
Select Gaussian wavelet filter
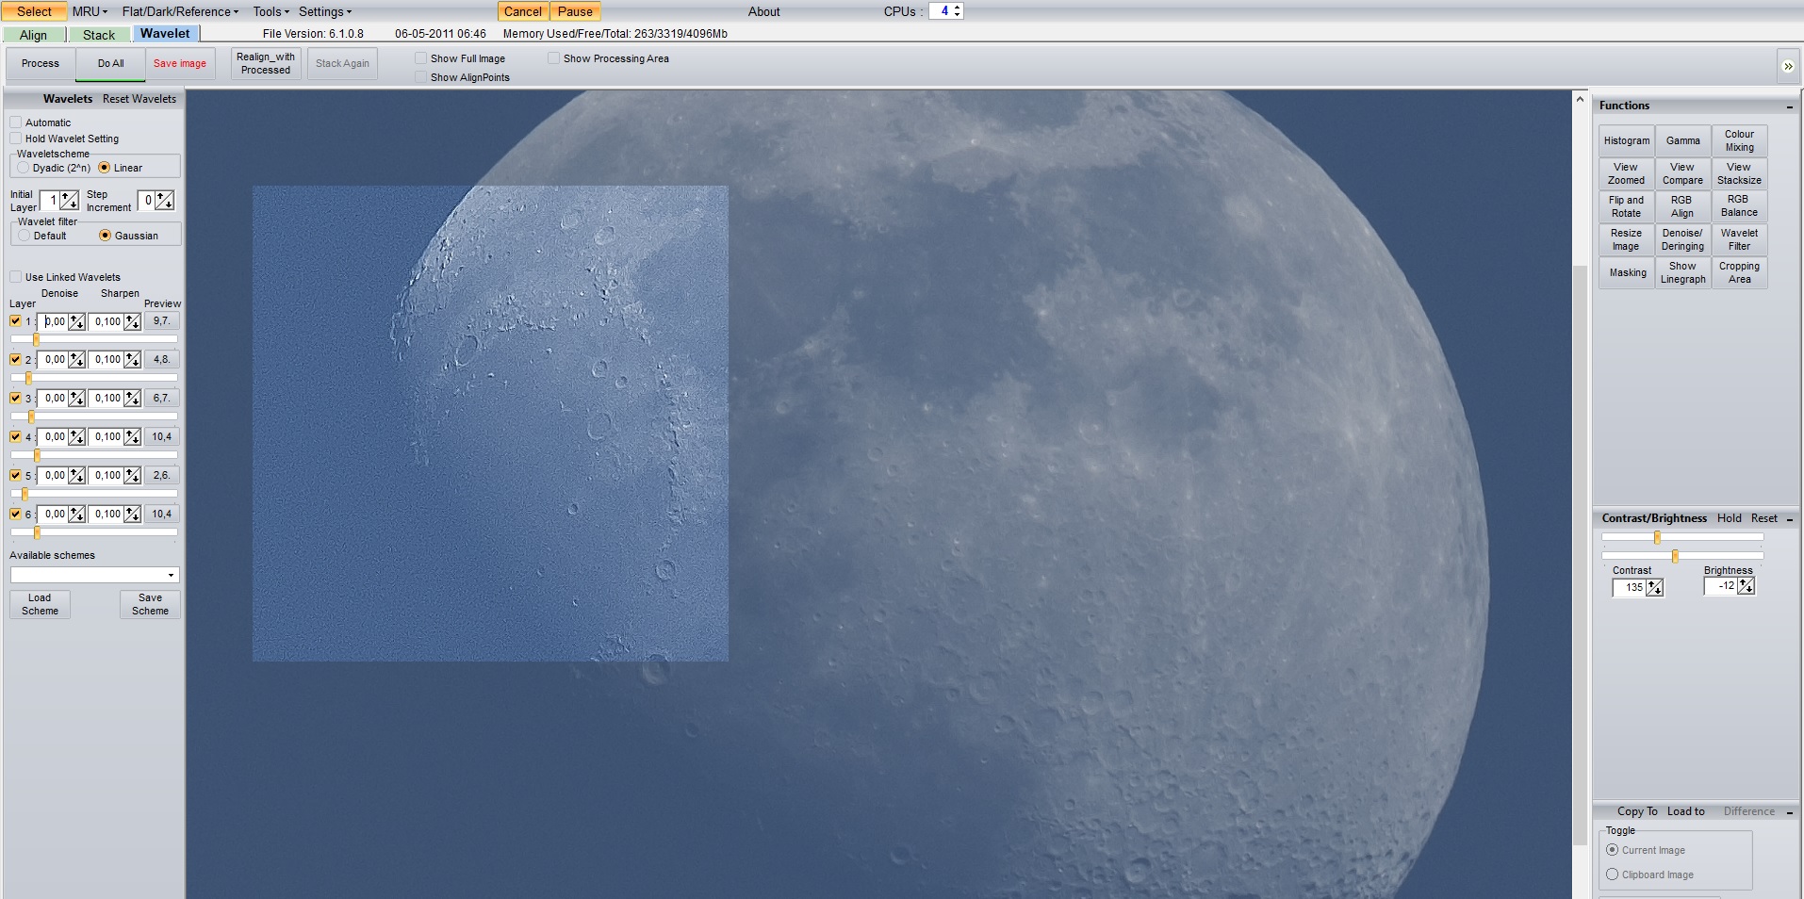106,236
